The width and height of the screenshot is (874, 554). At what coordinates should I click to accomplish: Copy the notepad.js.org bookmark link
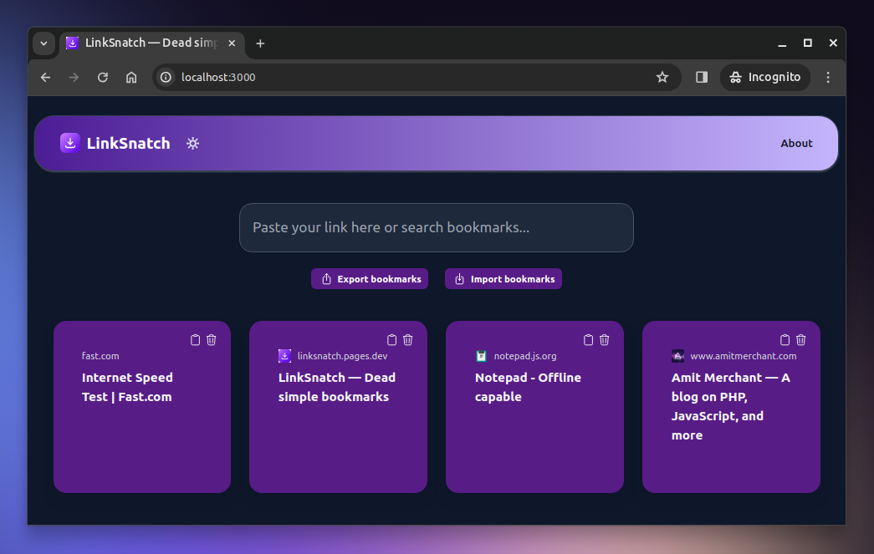tap(588, 339)
